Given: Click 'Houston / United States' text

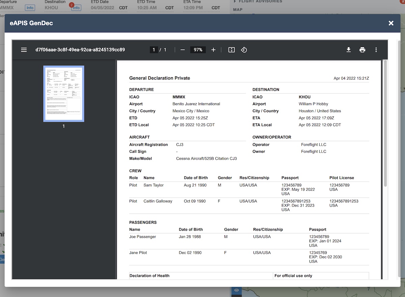Looking at the screenshot, I should 320,111.
